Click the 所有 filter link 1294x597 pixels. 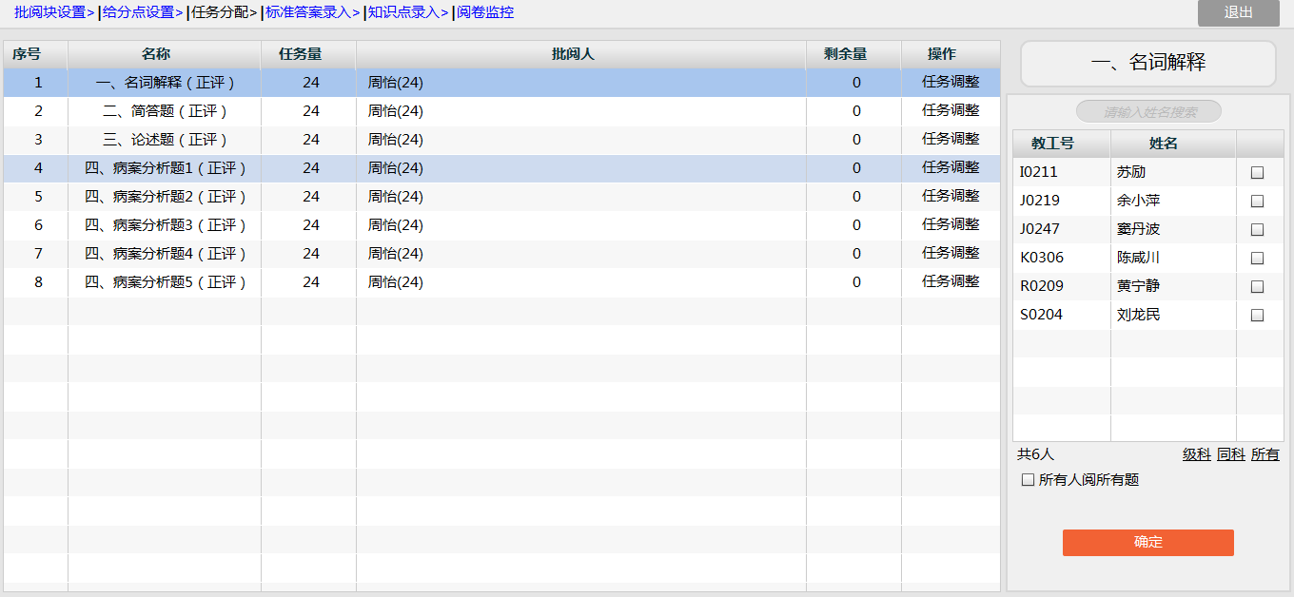tap(1265, 454)
